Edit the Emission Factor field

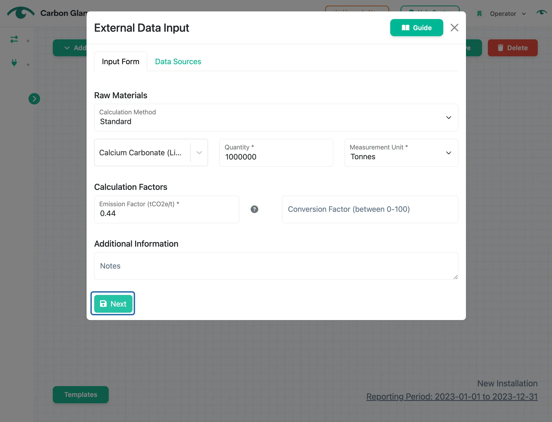coord(166,209)
